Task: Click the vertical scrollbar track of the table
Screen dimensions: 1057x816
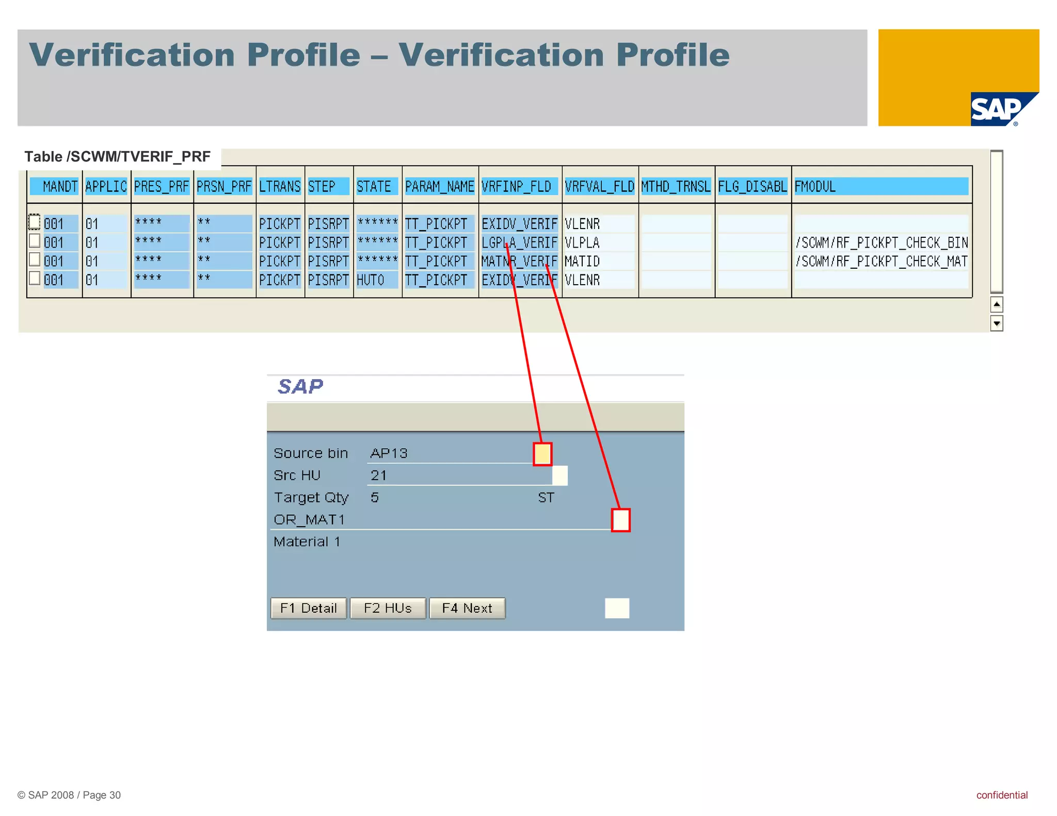Action: (x=997, y=222)
